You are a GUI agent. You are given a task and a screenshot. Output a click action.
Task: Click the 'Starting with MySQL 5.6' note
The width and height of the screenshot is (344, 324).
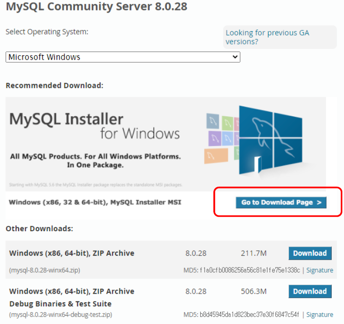coord(96,185)
